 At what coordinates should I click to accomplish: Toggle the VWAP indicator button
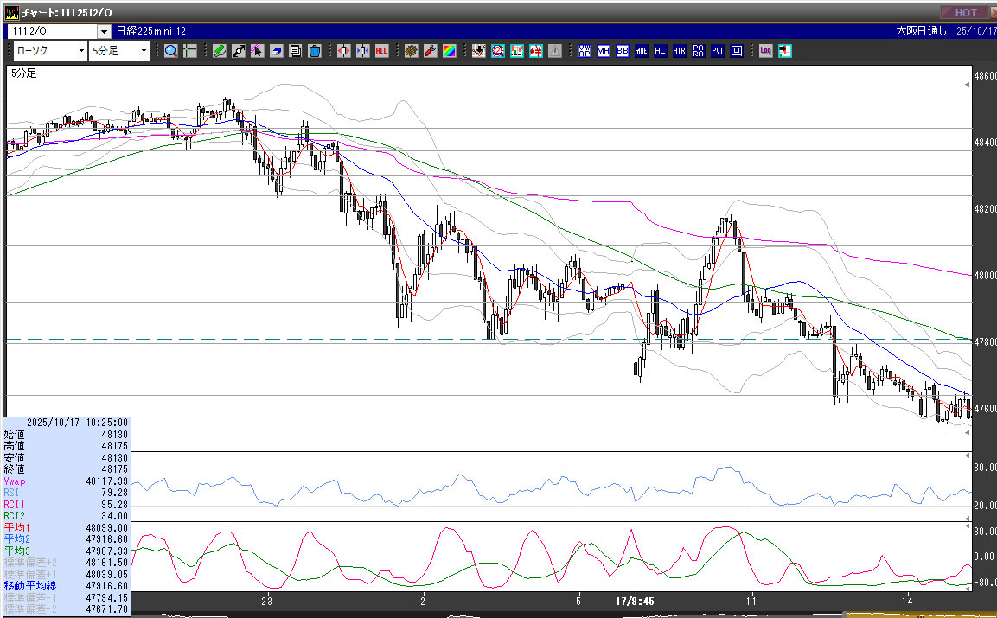coord(585,51)
